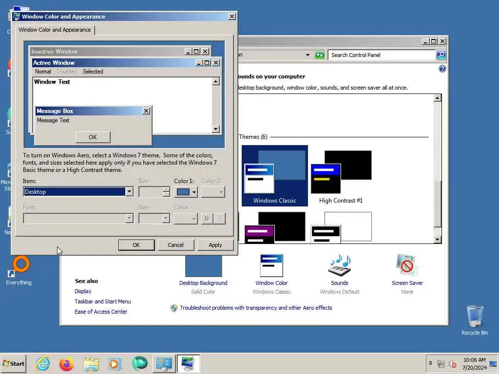
Task: Select the High Contrast #1 theme
Action: (341, 175)
